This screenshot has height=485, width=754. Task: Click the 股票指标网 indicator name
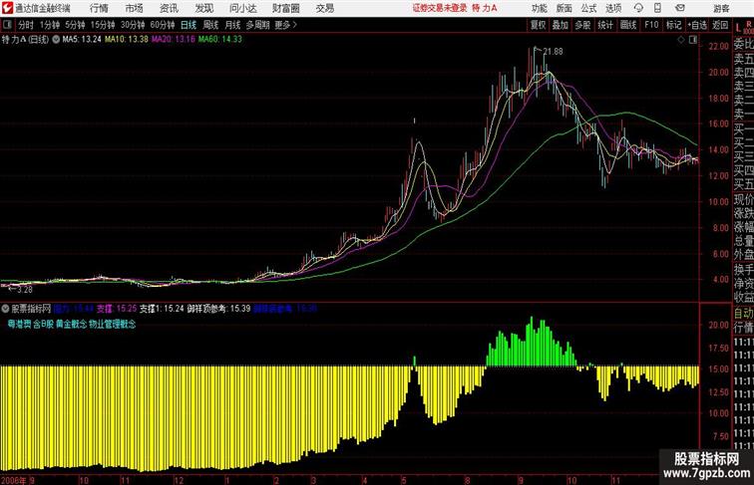tap(31, 309)
